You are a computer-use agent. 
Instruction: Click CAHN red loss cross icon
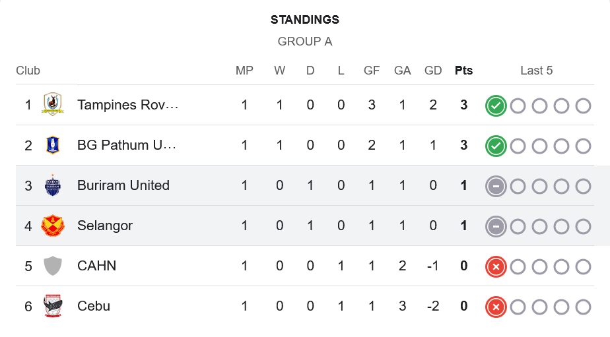[x=496, y=266]
